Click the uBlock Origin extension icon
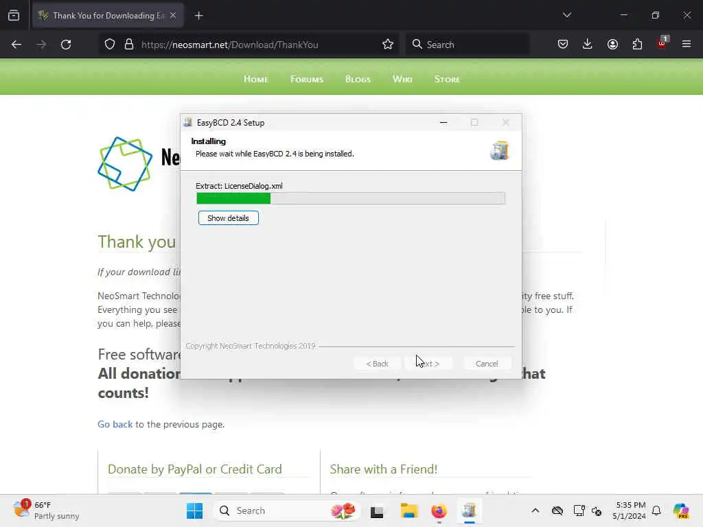The image size is (703, 527). (x=662, y=43)
